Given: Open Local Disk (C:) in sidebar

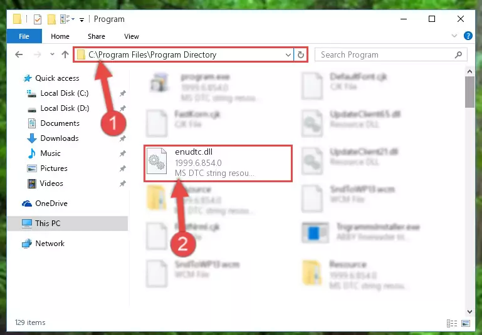Looking at the screenshot, I should (65, 93).
